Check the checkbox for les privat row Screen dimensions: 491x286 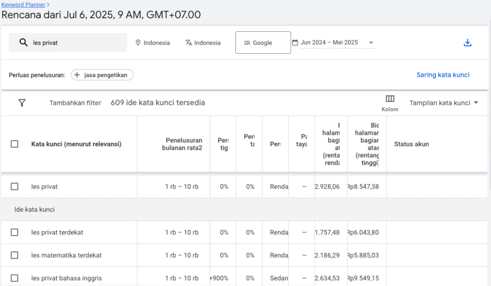pyautogui.click(x=14, y=186)
